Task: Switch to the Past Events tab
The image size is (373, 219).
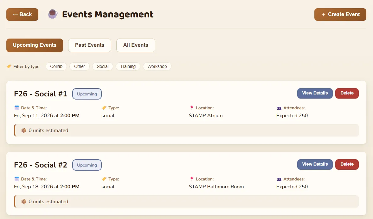Action: [x=90, y=45]
